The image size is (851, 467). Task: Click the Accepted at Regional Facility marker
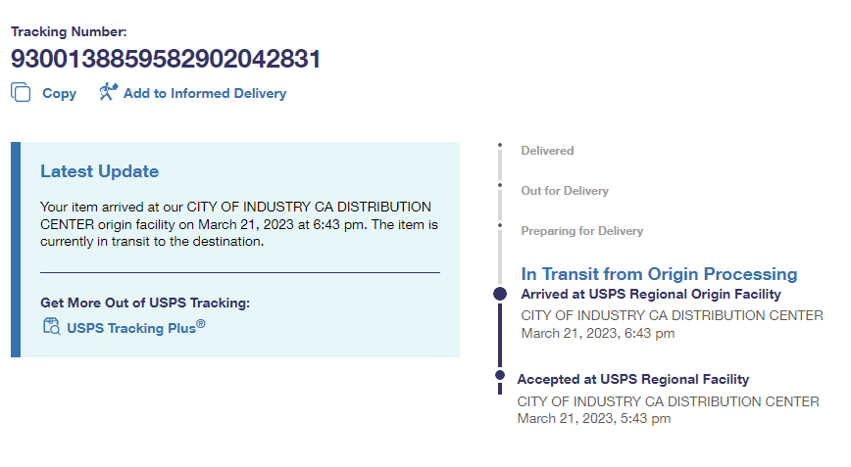(500, 373)
